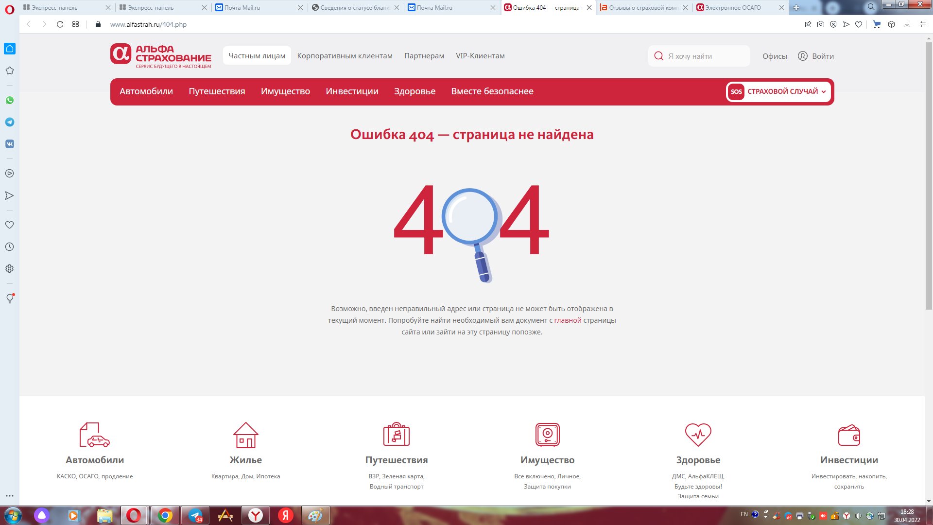
Task: Open the VK sidebar panel
Action: click(10, 144)
